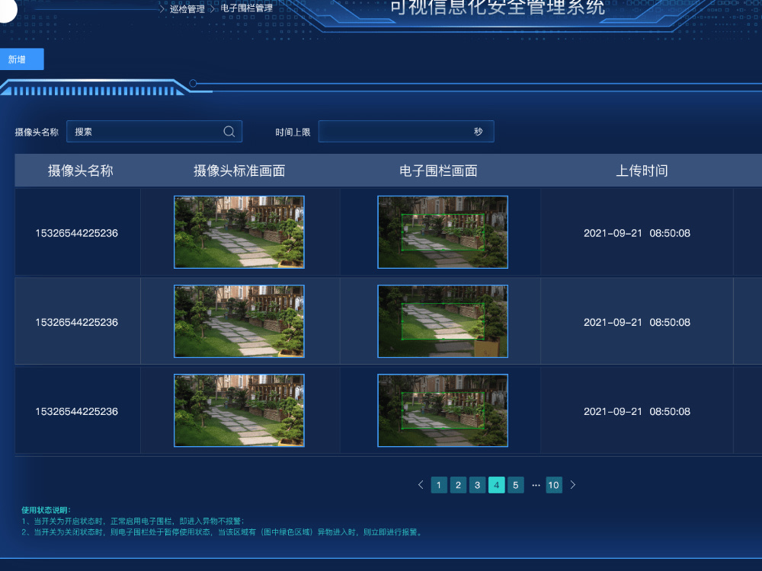This screenshot has width=762, height=571.
Task: Focus the 摄像头名称 search field
Action: (x=154, y=132)
